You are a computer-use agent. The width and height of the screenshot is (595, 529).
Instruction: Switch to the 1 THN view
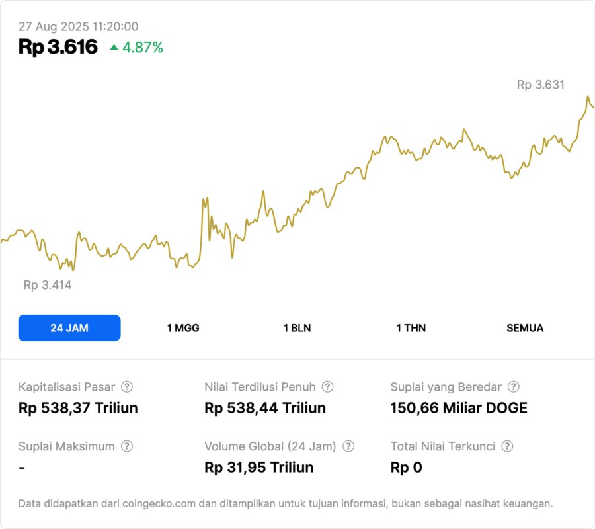click(411, 328)
